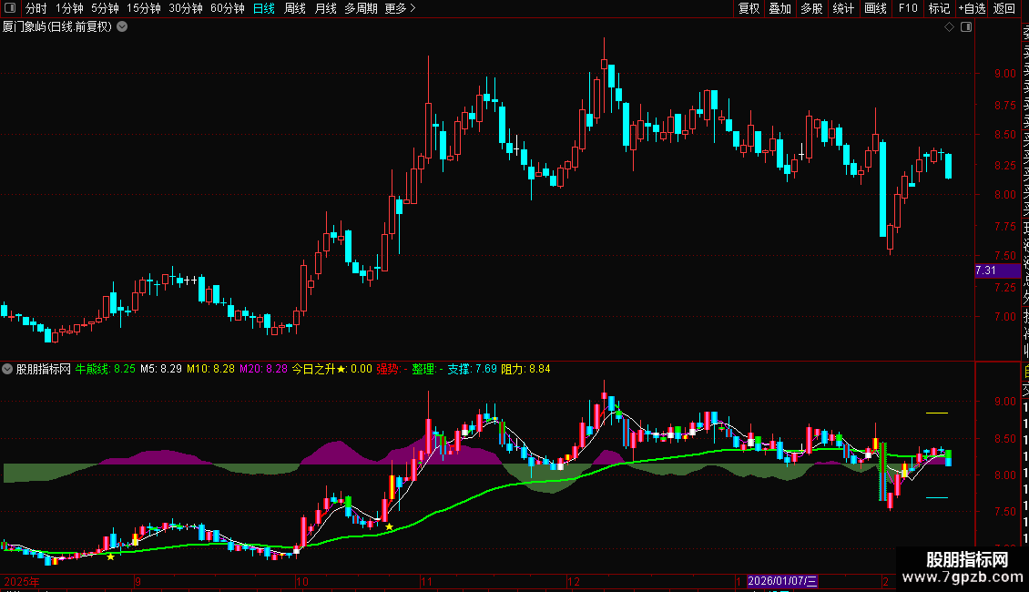This screenshot has width=1029, height=592.
Task: Click the 叠加 overlay button
Action: (780, 8)
